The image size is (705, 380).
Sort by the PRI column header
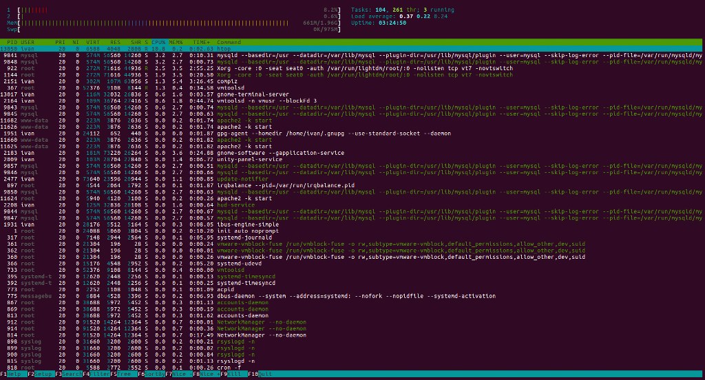tap(61, 42)
